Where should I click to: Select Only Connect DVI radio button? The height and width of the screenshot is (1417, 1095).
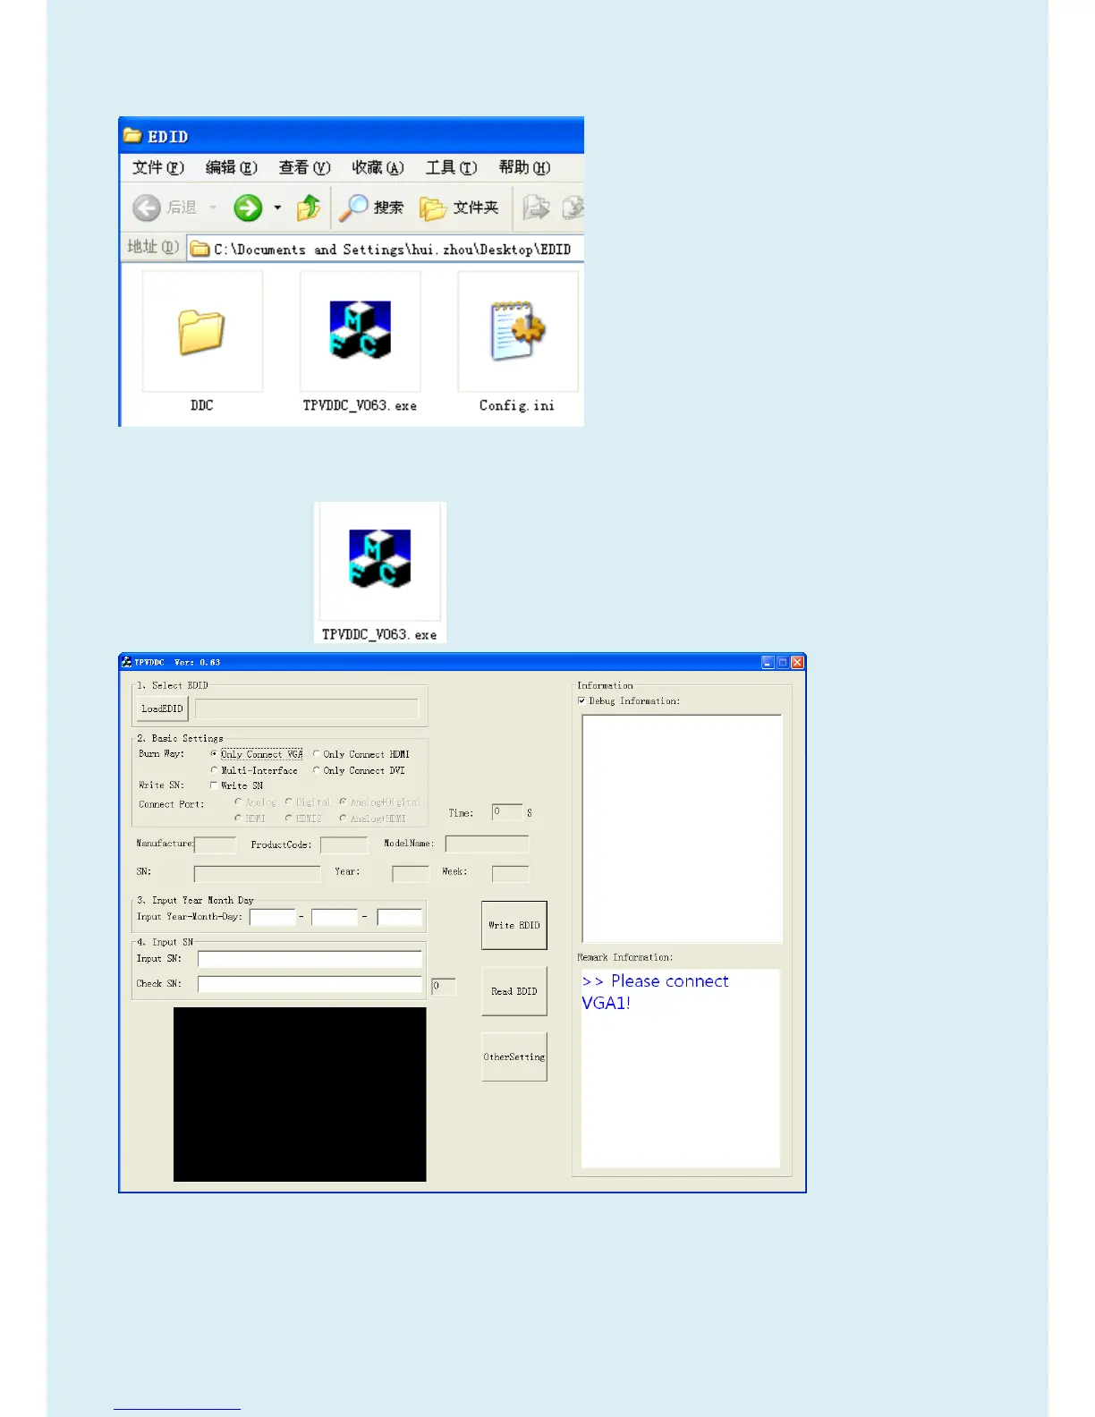pos(316,770)
